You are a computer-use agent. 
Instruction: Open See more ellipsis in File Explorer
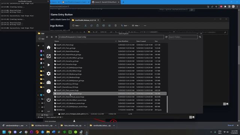[145, 25]
